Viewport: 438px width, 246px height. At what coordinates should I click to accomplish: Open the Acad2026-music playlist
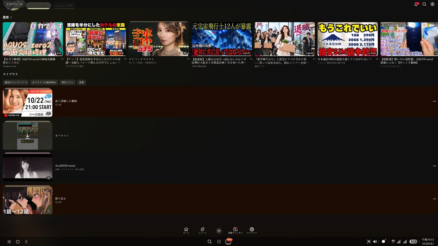(x=219, y=167)
